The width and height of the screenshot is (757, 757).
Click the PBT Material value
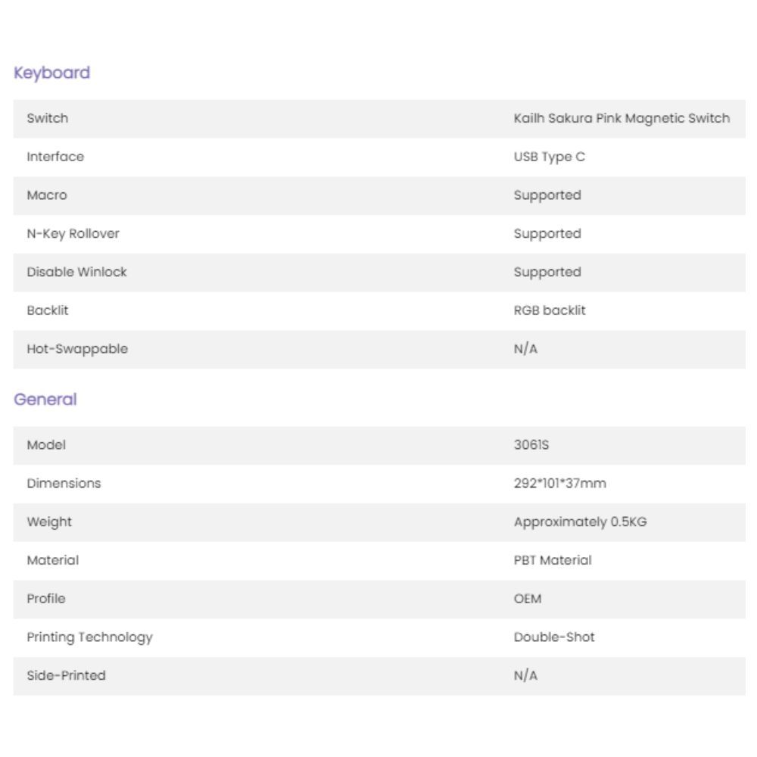[x=553, y=561]
